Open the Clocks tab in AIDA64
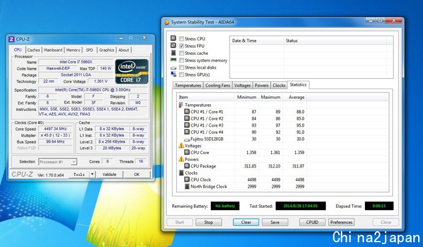423x247 pixels. 279,86
